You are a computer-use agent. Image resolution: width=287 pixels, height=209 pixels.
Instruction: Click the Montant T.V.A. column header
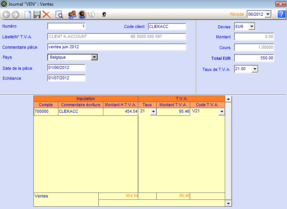click(173, 105)
